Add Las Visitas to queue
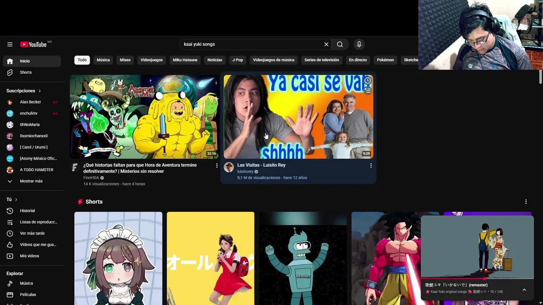This screenshot has width=543, height=305. [x=368, y=90]
